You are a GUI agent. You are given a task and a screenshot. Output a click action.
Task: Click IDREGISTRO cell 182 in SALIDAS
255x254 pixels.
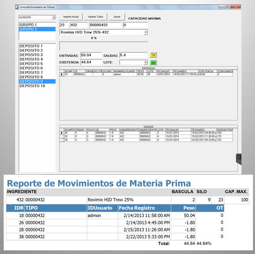[x=225, y=140]
